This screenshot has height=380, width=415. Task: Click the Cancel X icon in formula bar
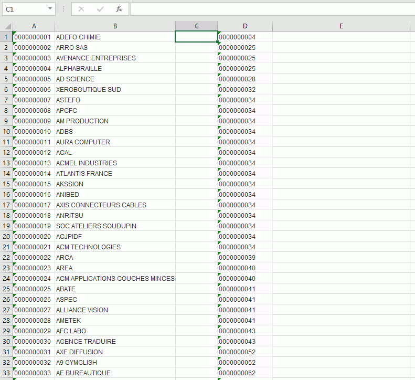tap(81, 9)
